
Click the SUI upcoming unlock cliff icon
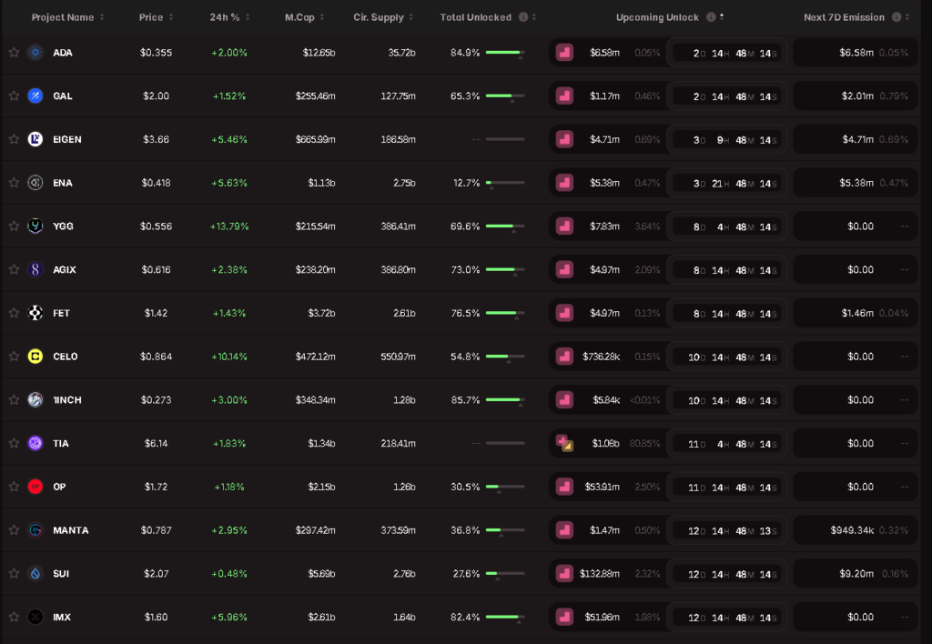pos(564,574)
